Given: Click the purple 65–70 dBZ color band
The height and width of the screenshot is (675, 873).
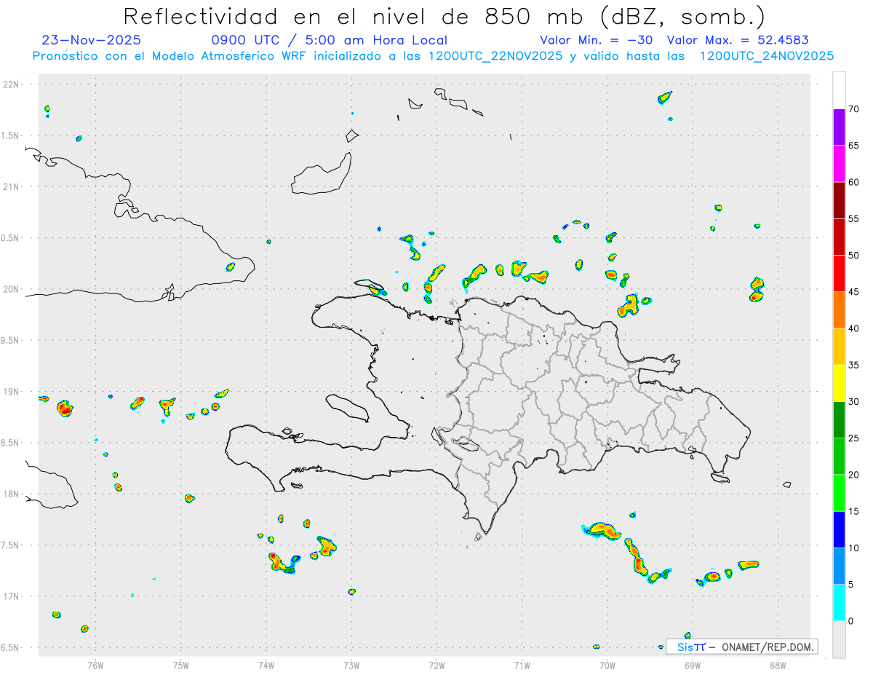Looking at the screenshot, I should pos(839,127).
